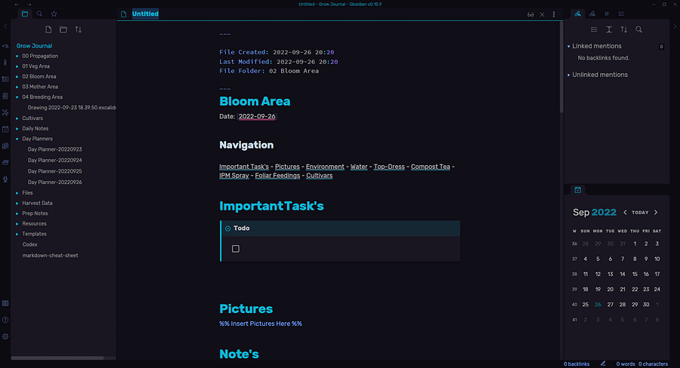
Task: Follow the Foliar Feedings navigation link
Action: coord(277,176)
